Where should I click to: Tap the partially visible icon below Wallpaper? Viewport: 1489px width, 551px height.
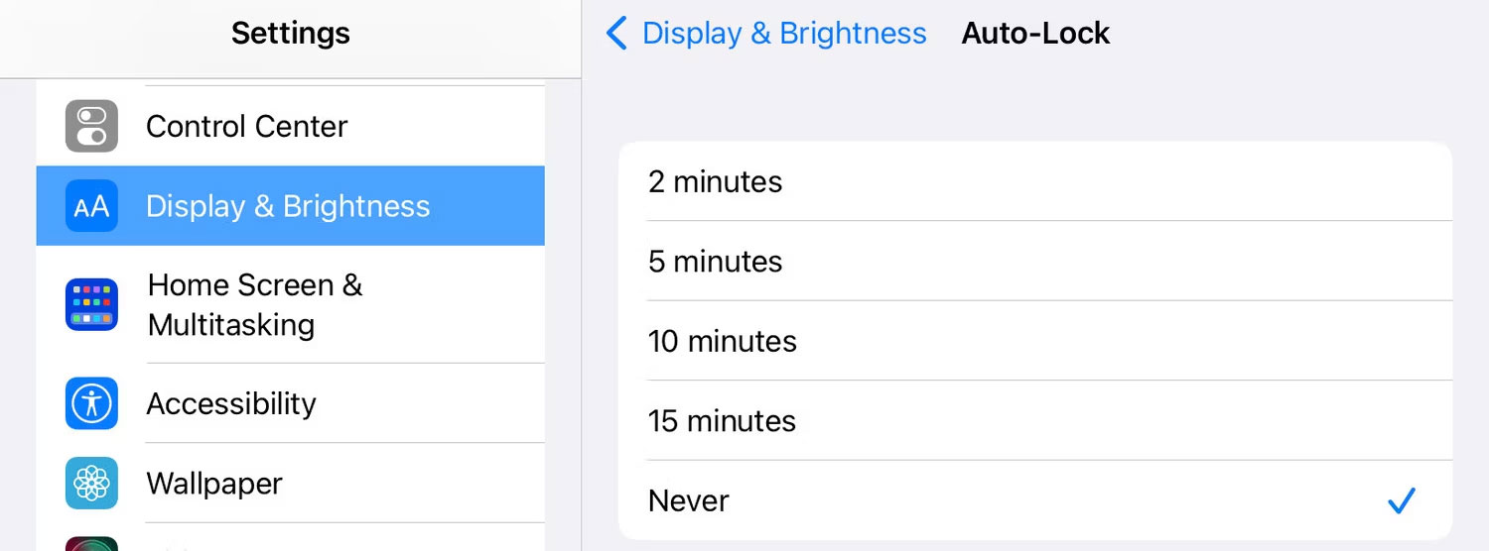[91, 543]
